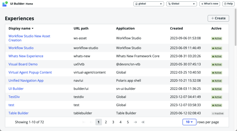
Task: Click the sn-ui-builder application cell
Action: click(x=126, y=89)
